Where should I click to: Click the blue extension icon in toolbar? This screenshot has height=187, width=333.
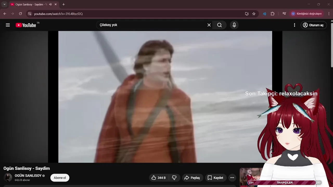pyautogui.click(x=265, y=14)
